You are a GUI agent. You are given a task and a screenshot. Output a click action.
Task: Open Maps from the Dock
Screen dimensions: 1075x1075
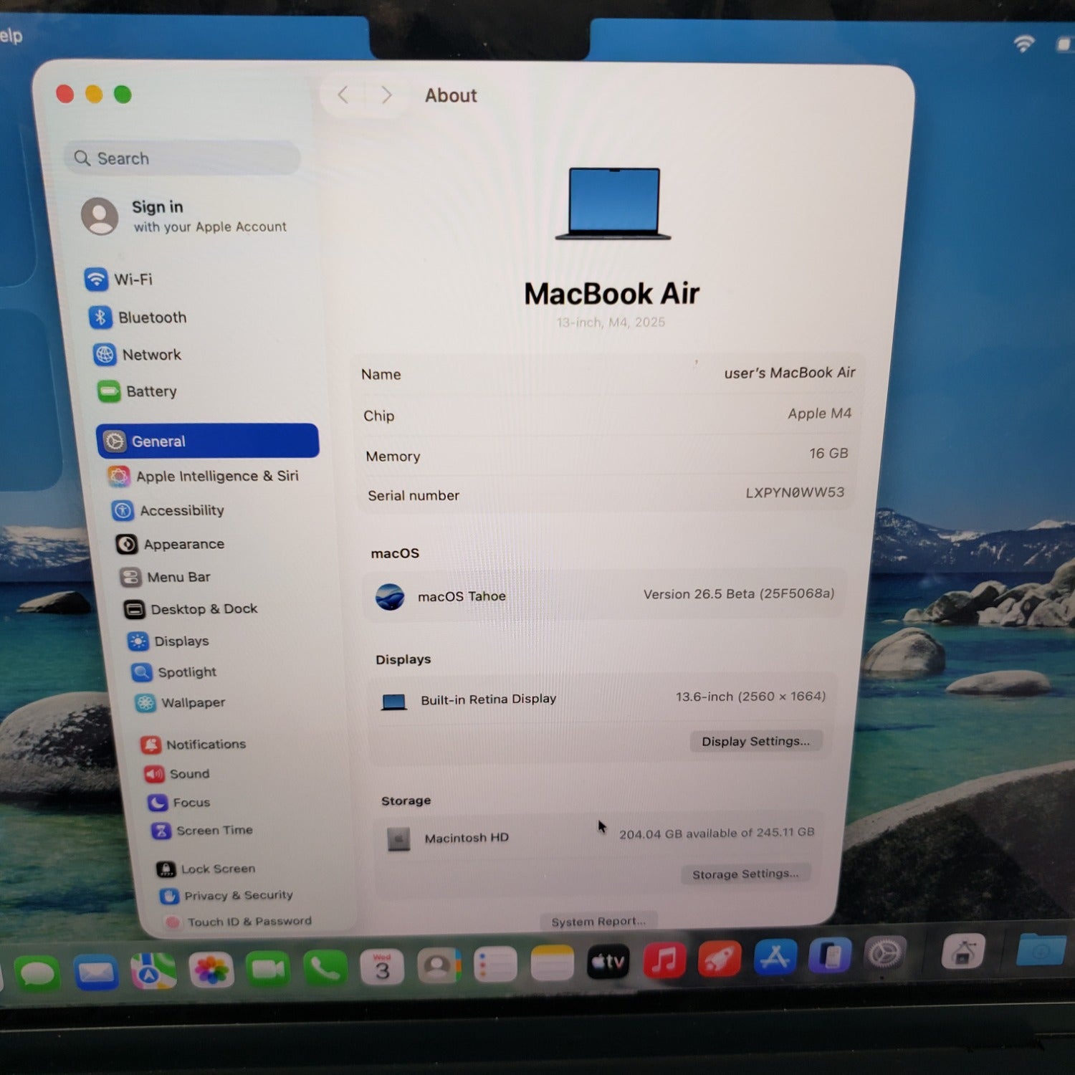(153, 972)
